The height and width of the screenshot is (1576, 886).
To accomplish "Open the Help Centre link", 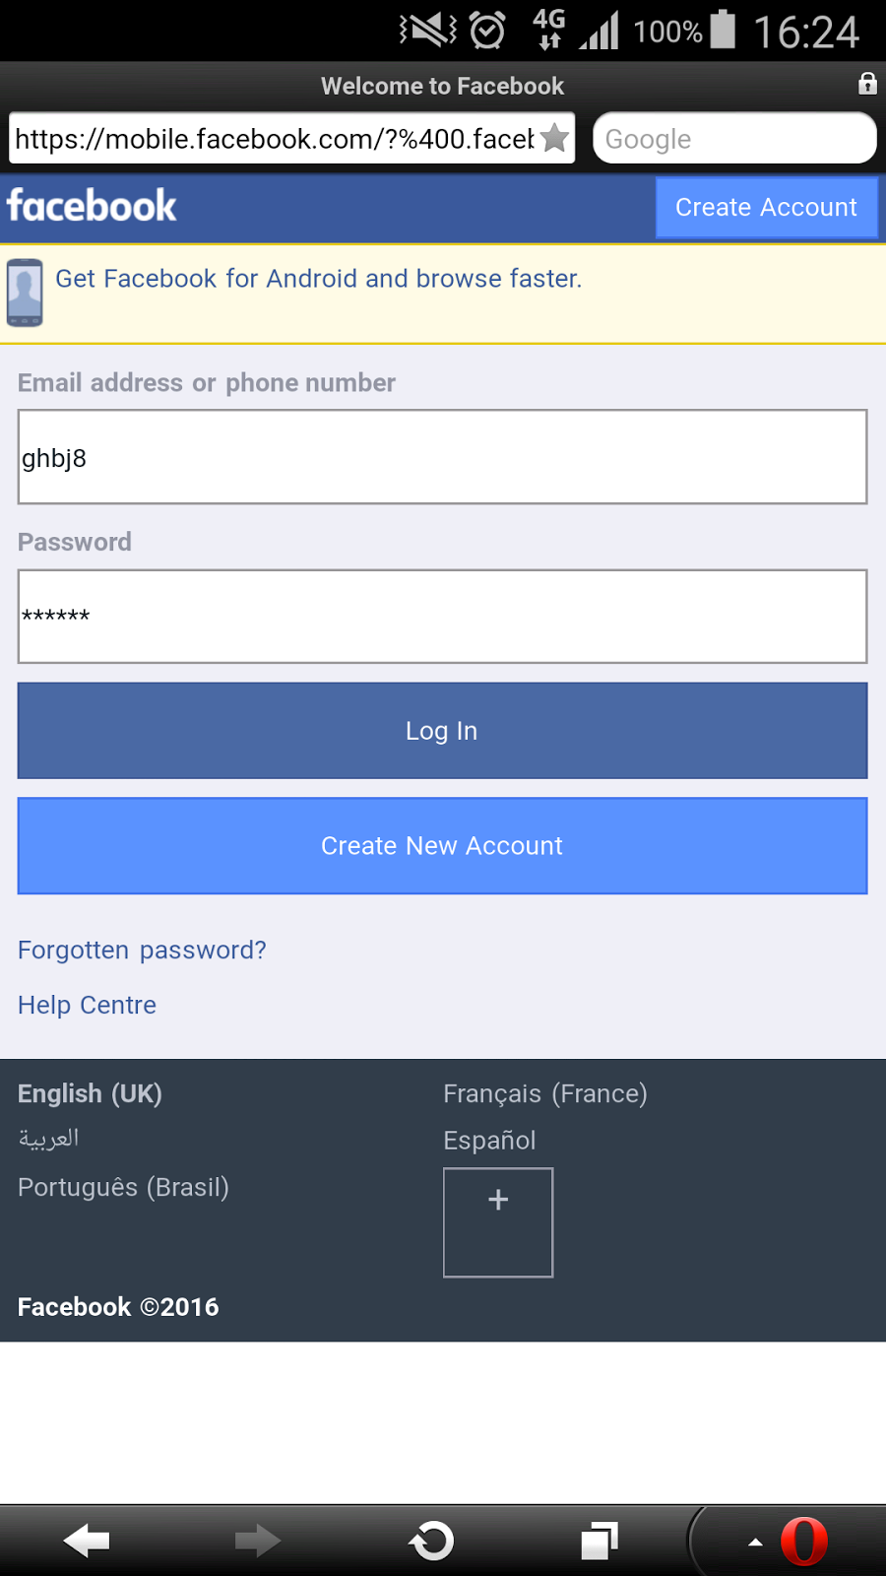I will pyautogui.click(x=87, y=1006).
